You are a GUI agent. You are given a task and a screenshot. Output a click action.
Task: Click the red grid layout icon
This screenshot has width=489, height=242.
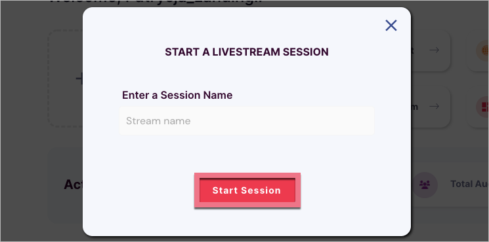click(x=482, y=107)
